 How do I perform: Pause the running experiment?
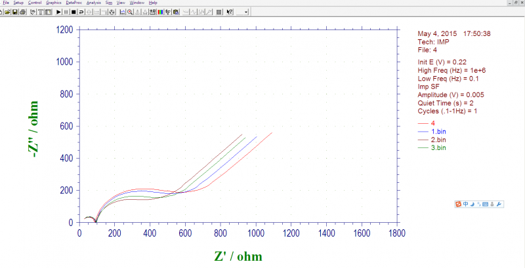(66, 12)
